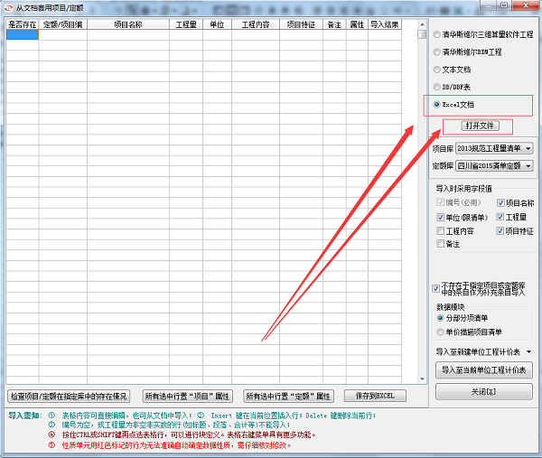The image size is (542, 458).
Task: Click 所有选中行置“定额”属性 button
Action: (288, 397)
